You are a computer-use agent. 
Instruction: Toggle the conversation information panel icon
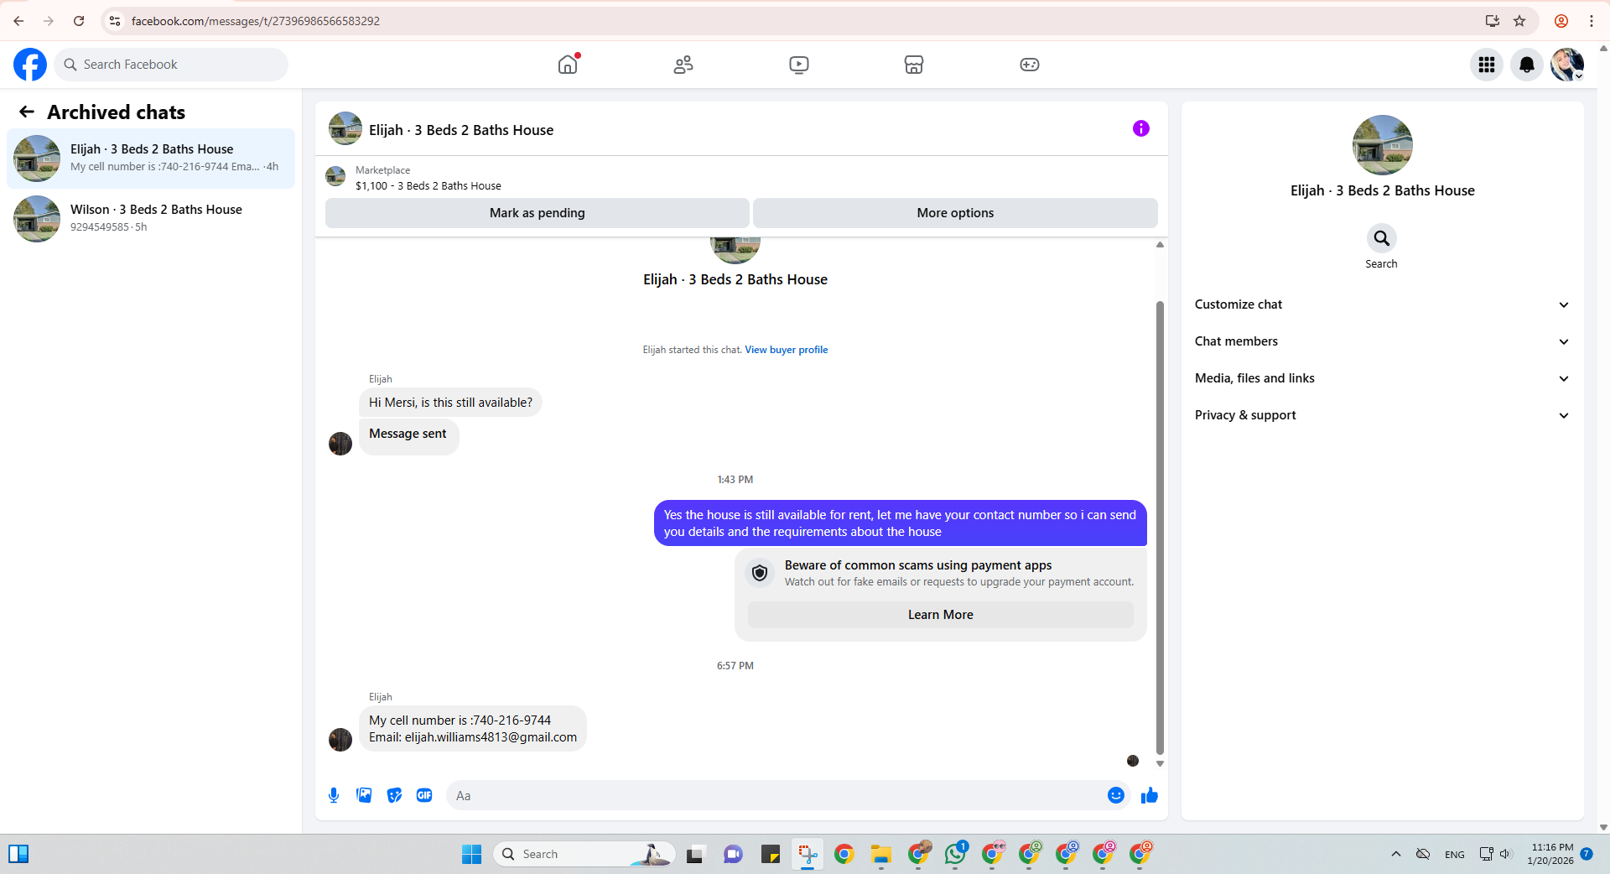pyautogui.click(x=1141, y=128)
